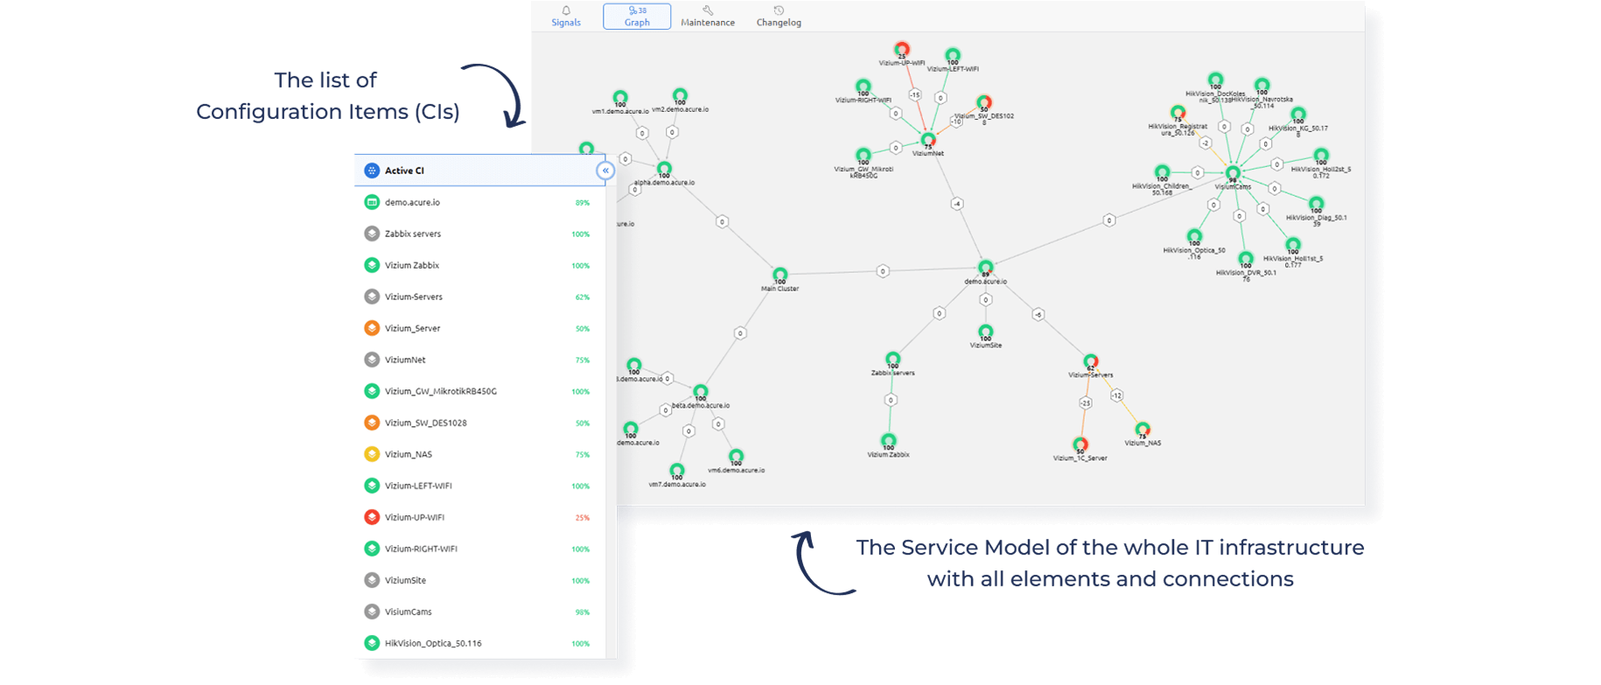
Task: Select the ViziumSite node in the graph
Action: click(986, 332)
